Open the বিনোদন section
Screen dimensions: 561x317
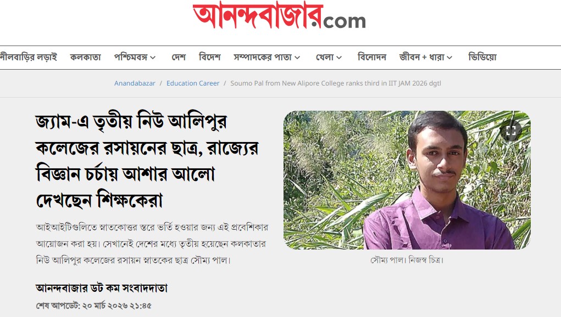coord(372,57)
